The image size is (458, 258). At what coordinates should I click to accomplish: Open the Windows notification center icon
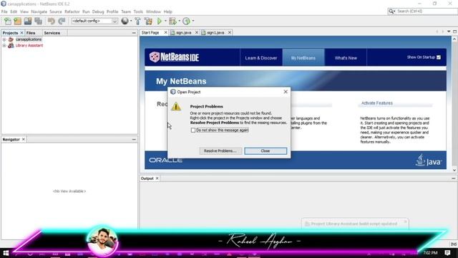point(447,252)
